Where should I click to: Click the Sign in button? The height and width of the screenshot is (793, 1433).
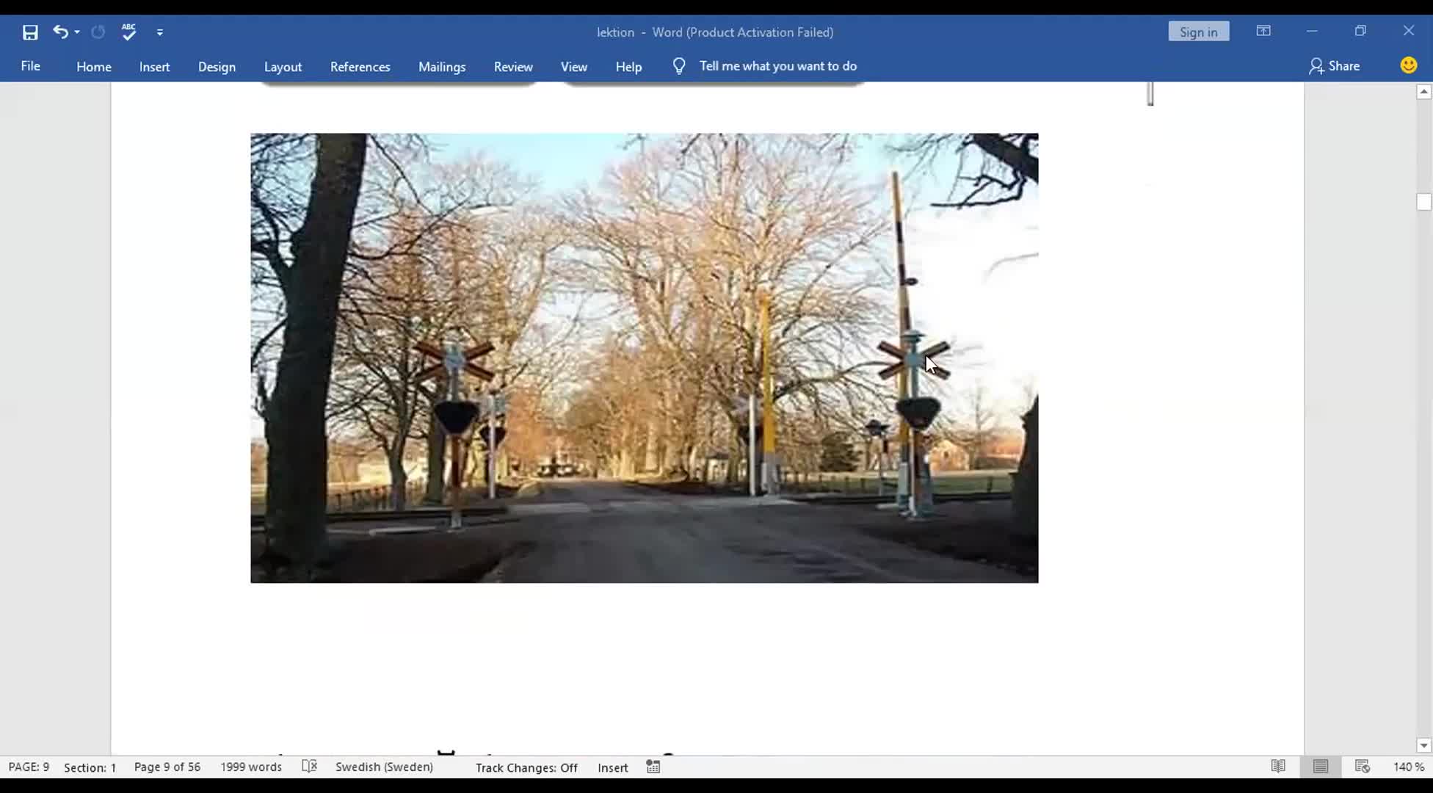tap(1198, 32)
